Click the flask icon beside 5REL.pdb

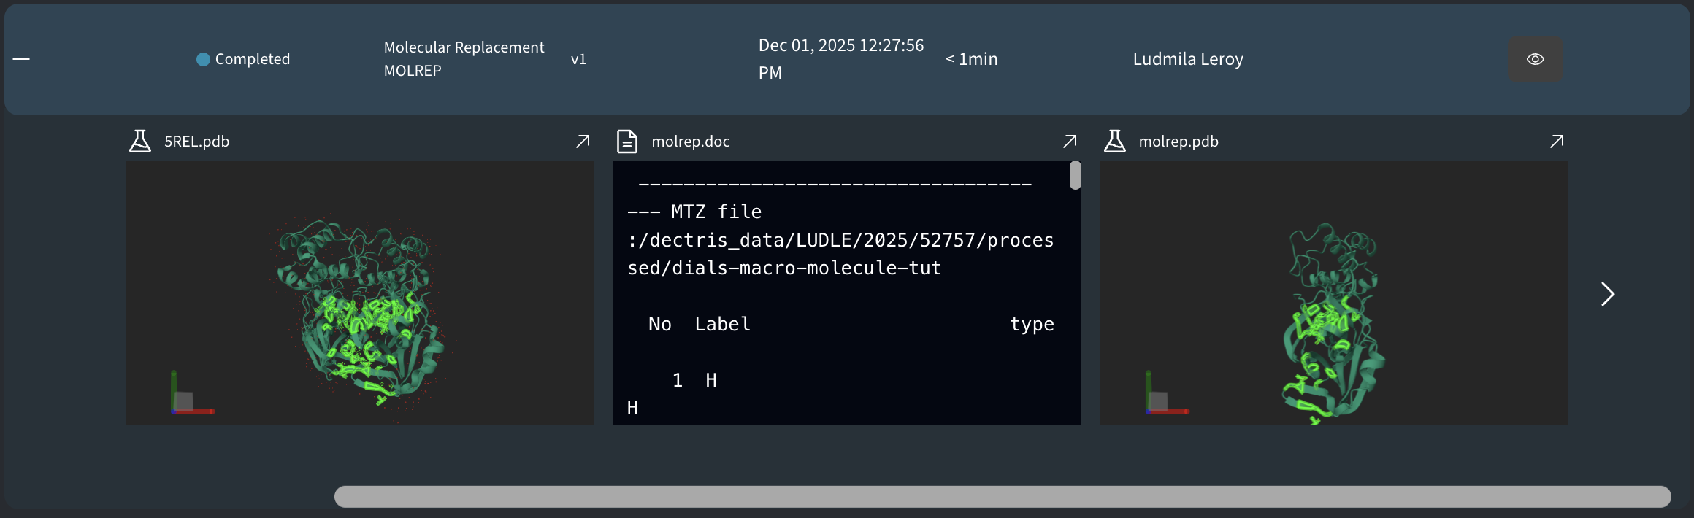pyautogui.click(x=139, y=141)
